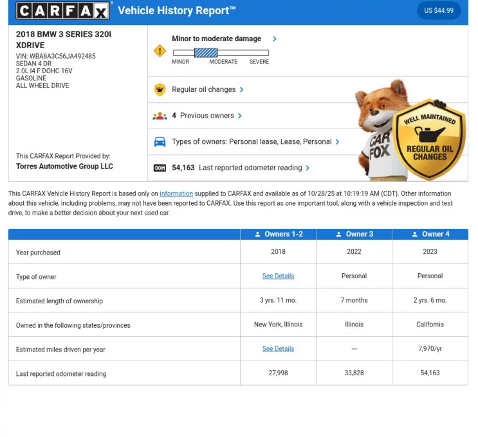Select the Owner 3 column header
The image size is (478, 437).
click(x=354, y=235)
